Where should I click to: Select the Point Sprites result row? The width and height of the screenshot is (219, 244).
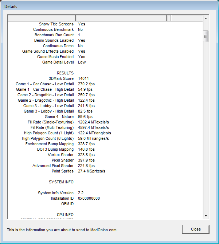coord(63,171)
